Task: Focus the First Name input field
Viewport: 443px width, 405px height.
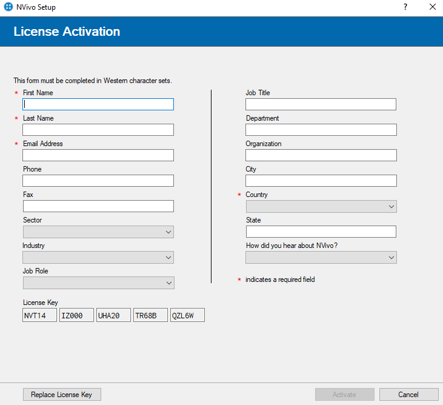Action: click(98, 104)
